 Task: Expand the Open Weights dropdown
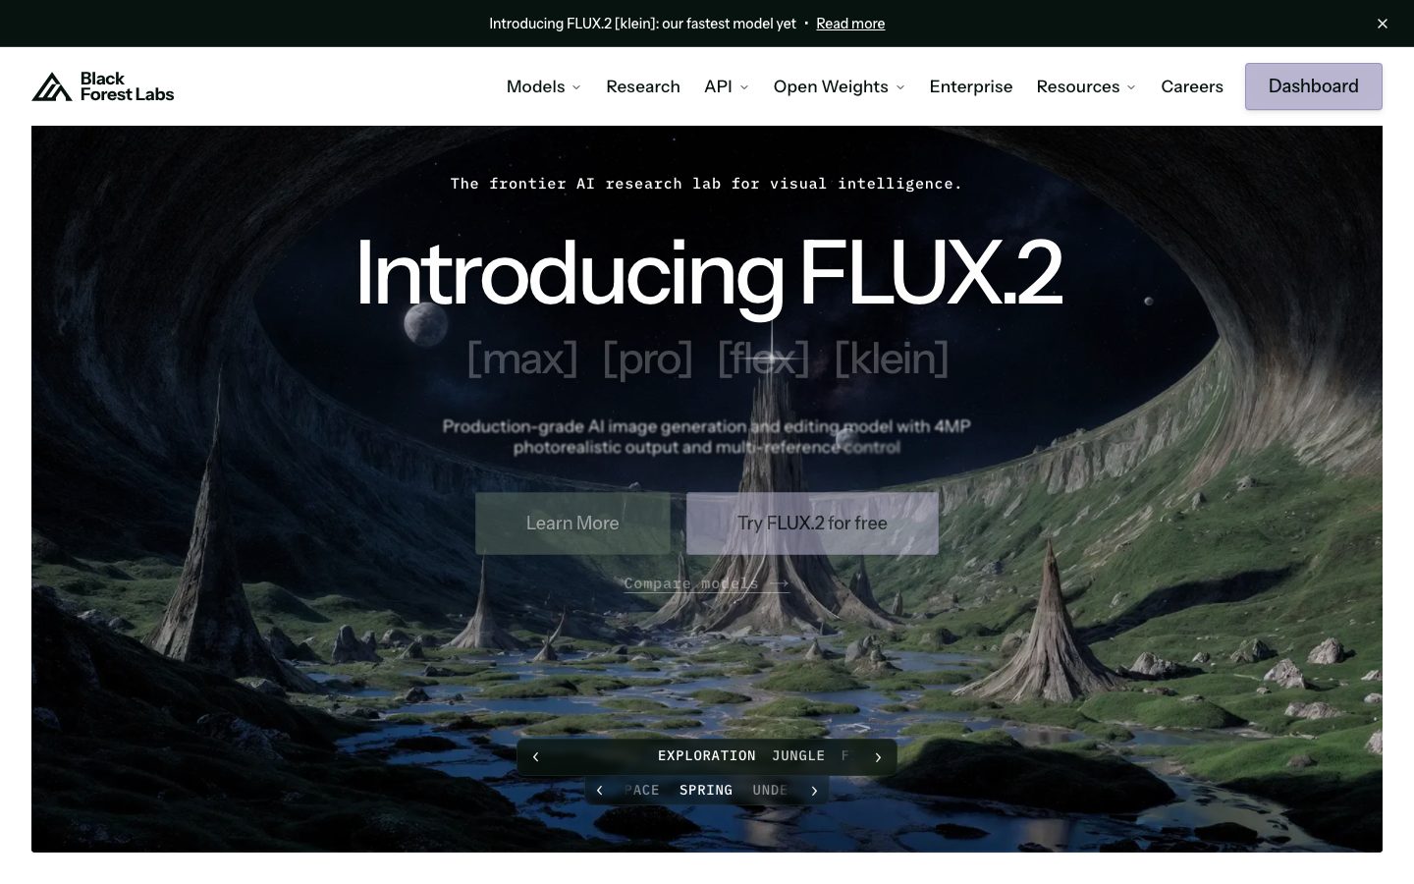[840, 86]
